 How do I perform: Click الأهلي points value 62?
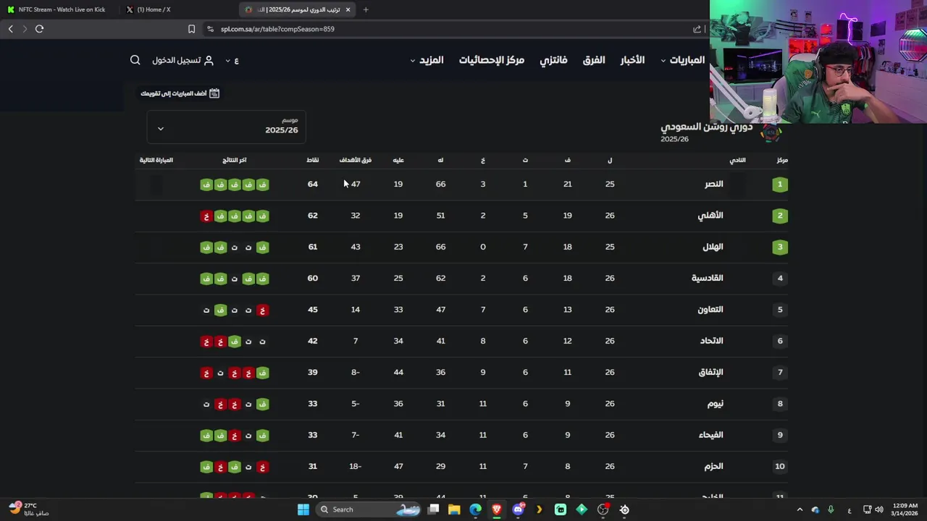(x=313, y=216)
